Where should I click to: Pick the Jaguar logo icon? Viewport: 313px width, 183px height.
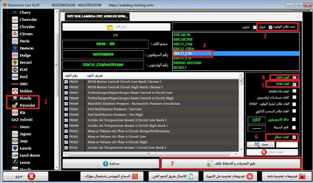pos(15,134)
